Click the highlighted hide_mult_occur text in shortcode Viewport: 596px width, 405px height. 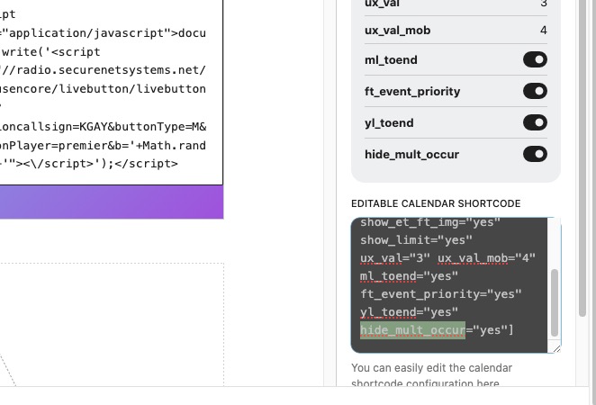(x=412, y=329)
